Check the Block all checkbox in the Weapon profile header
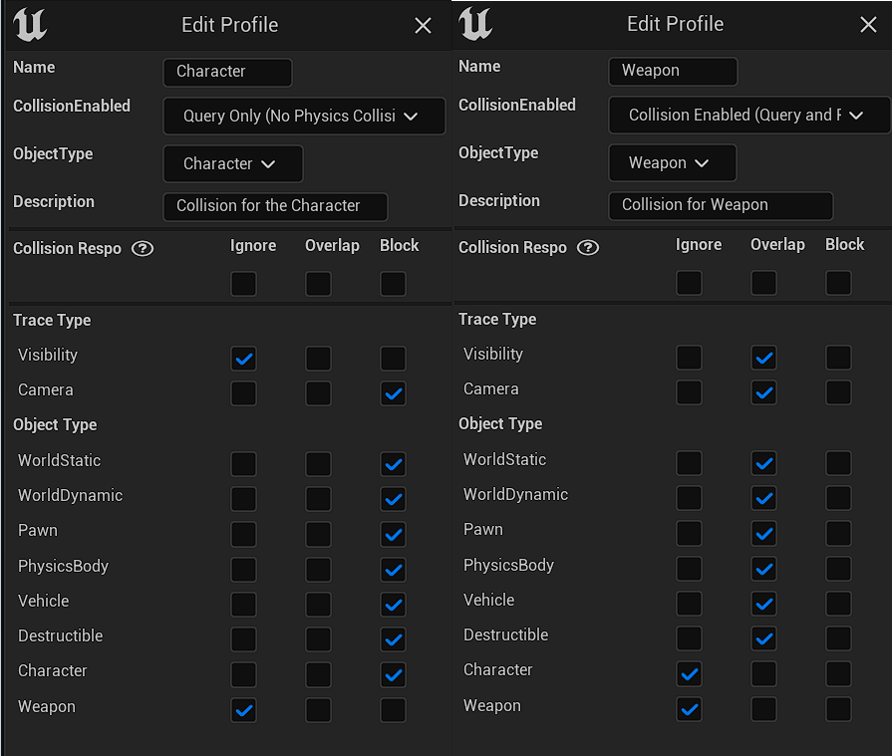Screen dimensions: 892x756 838,283
